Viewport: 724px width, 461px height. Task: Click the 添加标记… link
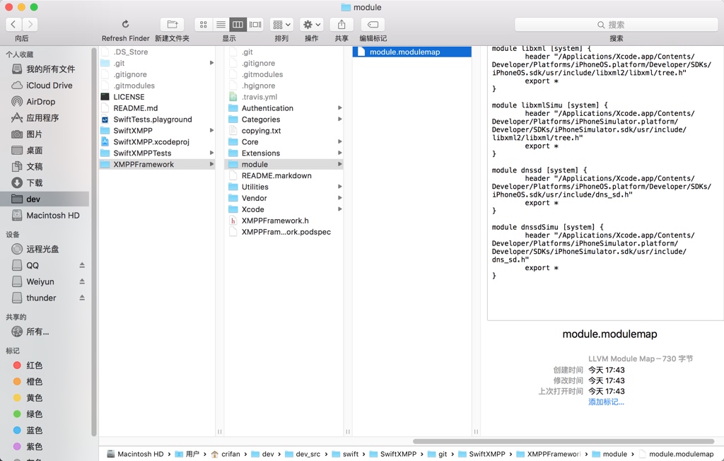(x=606, y=402)
